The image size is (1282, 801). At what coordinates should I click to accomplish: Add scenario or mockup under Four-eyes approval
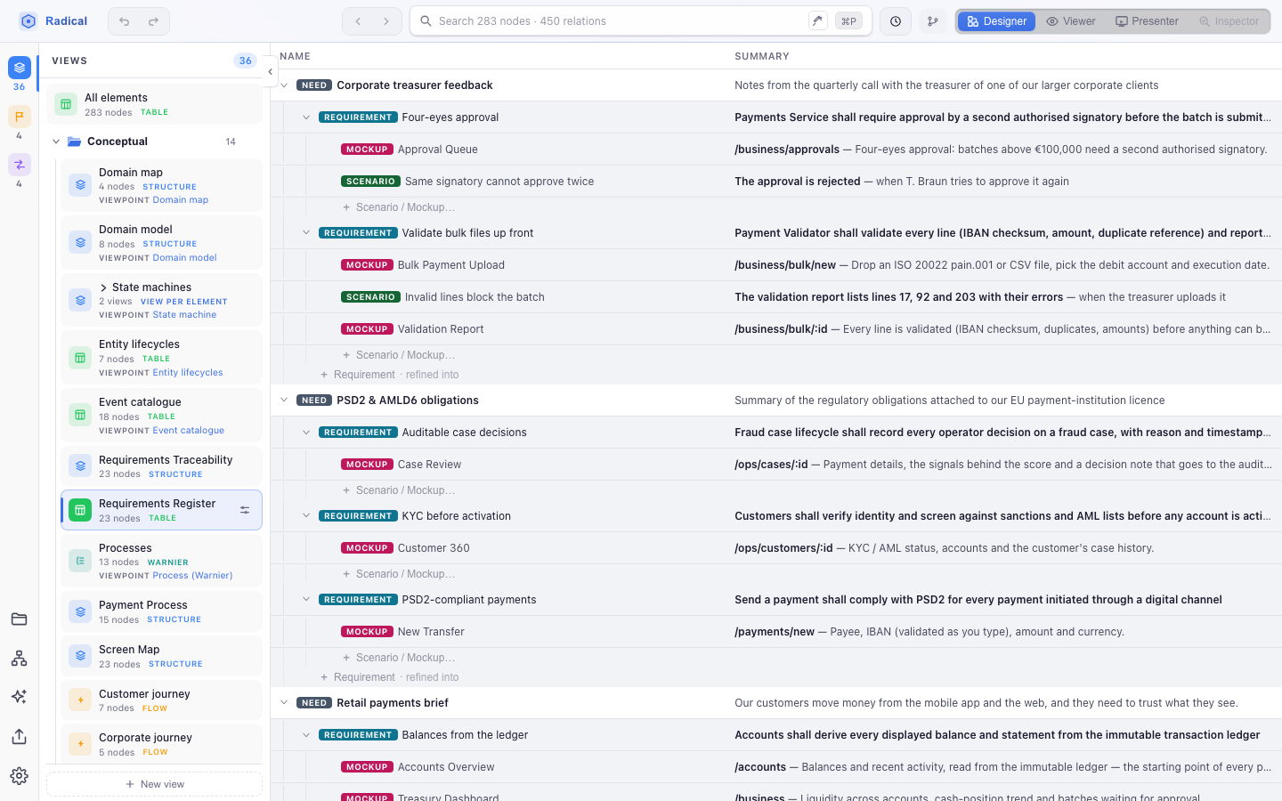(399, 207)
